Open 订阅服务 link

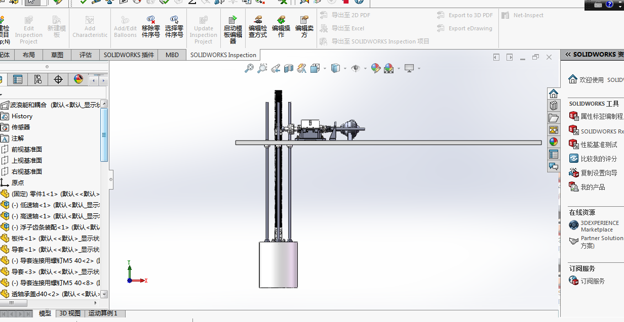(x=593, y=281)
